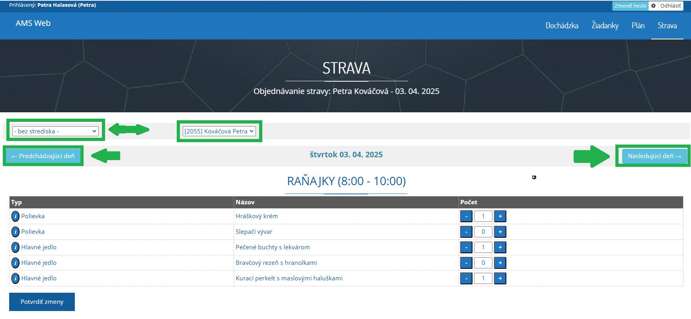Open the 'bez strediska' department dropdown
The height and width of the screenshot is (319, 691).
point(55,131)
